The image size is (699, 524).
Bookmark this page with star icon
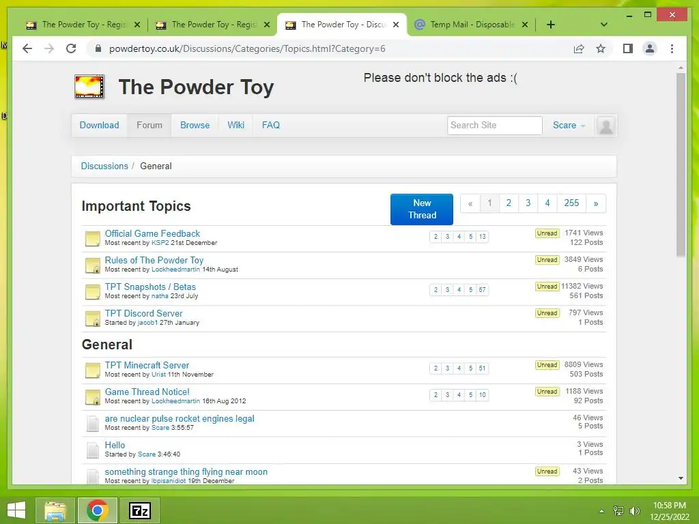601,48
